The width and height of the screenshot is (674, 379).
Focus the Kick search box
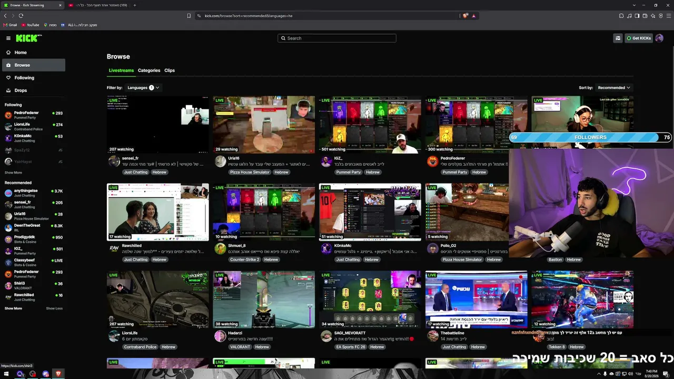[x=337, y=38]
